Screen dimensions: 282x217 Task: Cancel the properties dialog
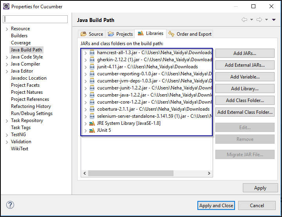257,206
